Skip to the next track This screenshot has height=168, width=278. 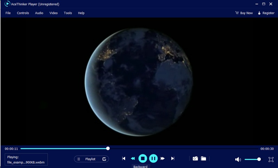coord(173,159)
